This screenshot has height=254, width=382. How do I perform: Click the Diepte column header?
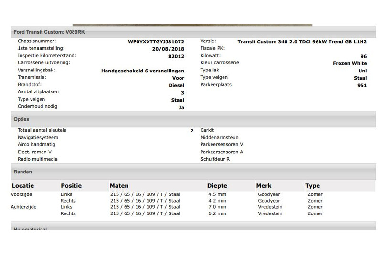pyautogui.click(x=217, y=186)
